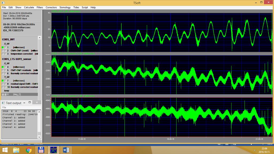Click the 16-06-16 date axis label
Screen dimensions: 274x154
[170, 139]
